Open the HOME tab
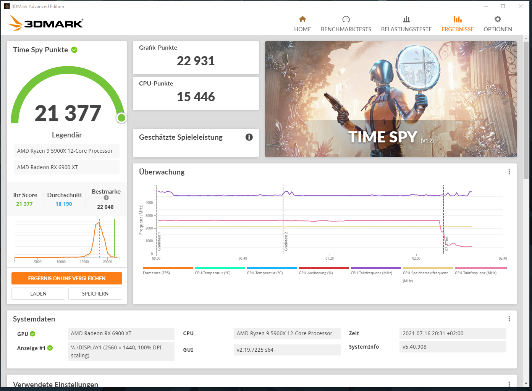The width and height of the screenshot is (532, 391). (x=302, y=24)
